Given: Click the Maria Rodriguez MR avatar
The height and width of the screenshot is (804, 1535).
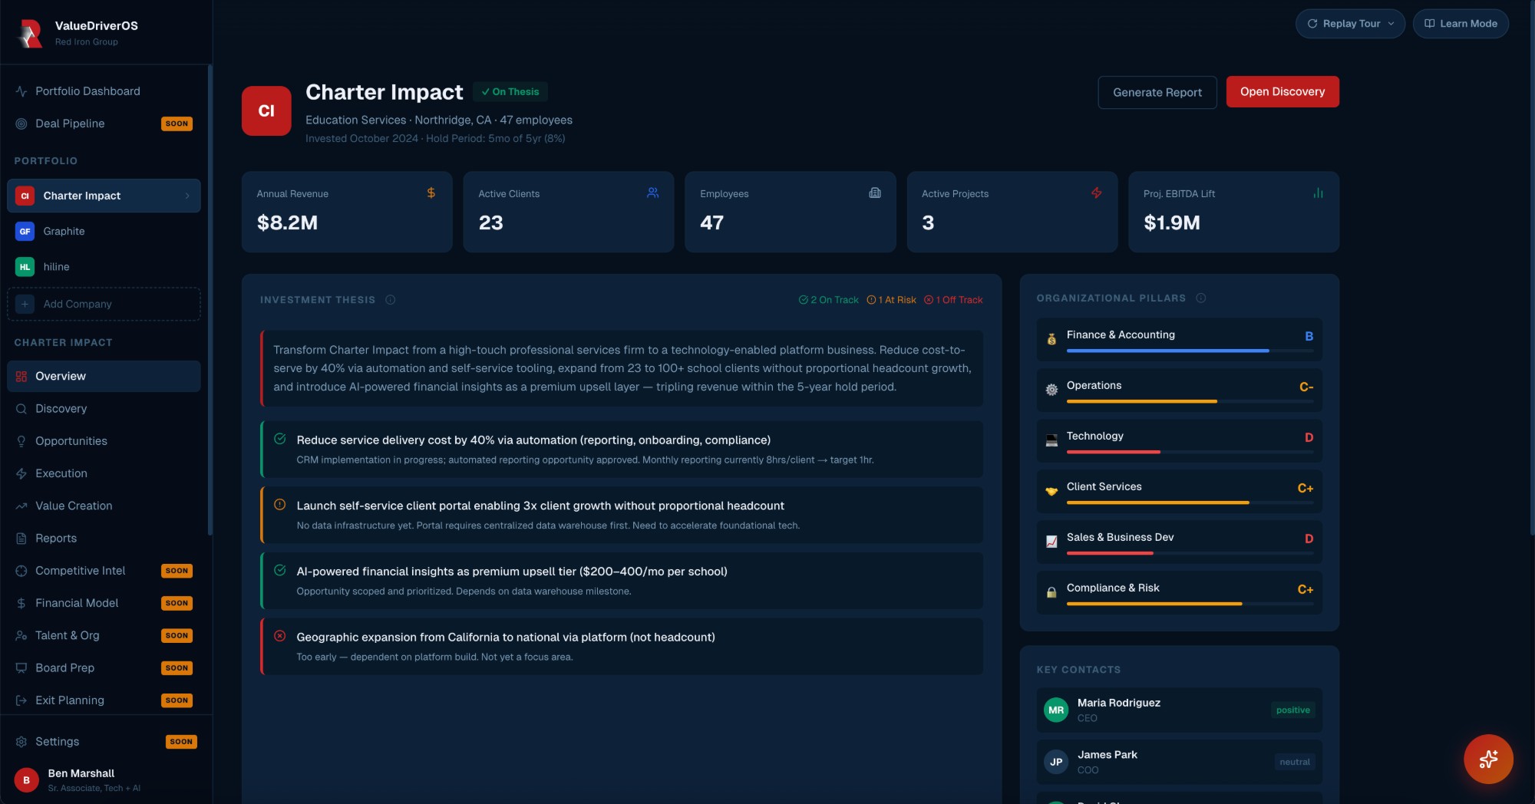Looking at the screenshot, I should 1056,710.
